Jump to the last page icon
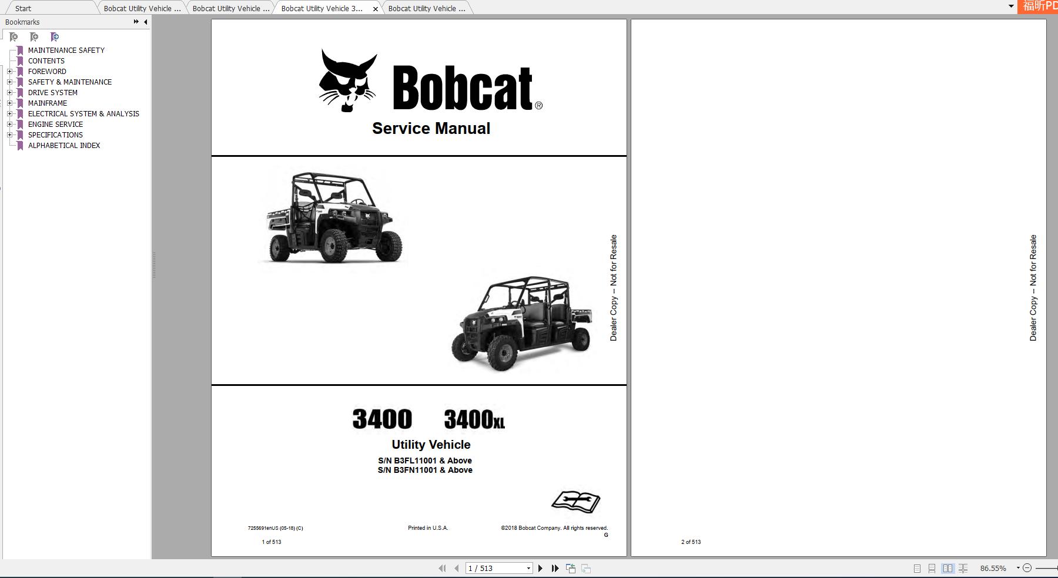The height and width of the screenshot is (578, 1058). (x=555, y=568)
